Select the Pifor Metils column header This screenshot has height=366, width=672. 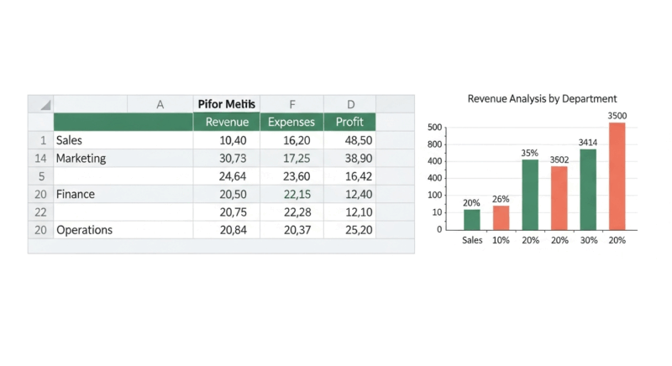[226, 104]
